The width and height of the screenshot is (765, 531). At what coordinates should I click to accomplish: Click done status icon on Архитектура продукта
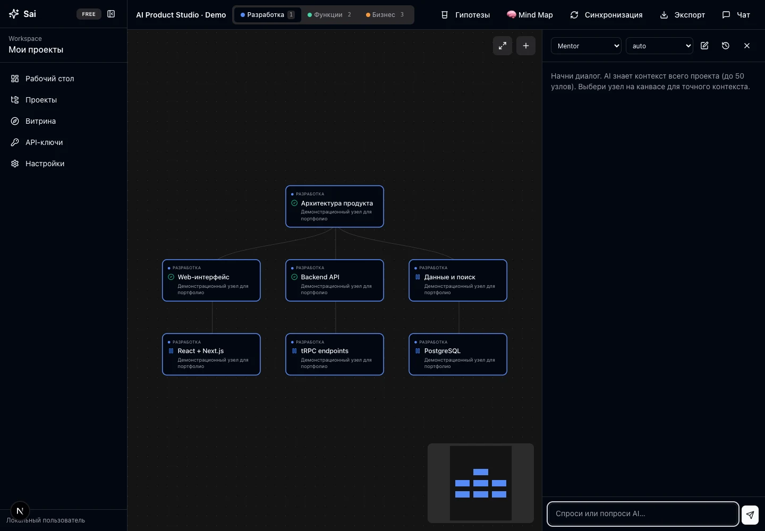click(294, 203)
